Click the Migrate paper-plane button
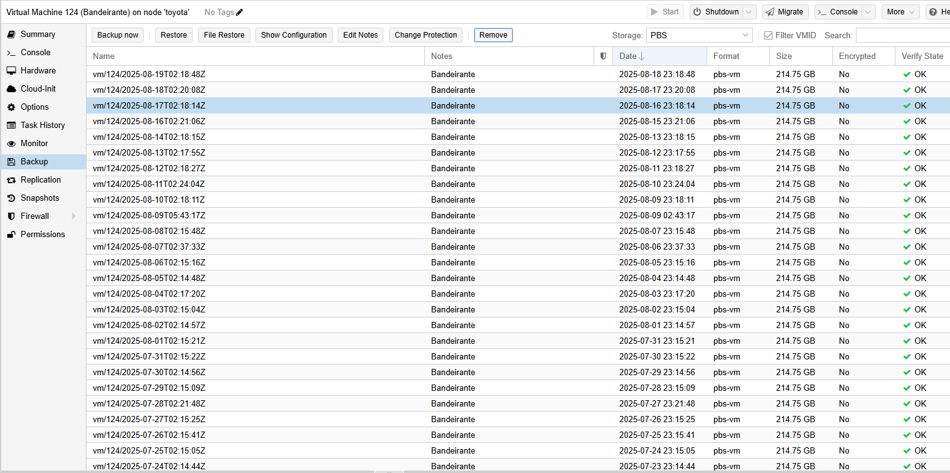Image resolution: width=950 pixels, height=473 pixels. pos(785,12)
